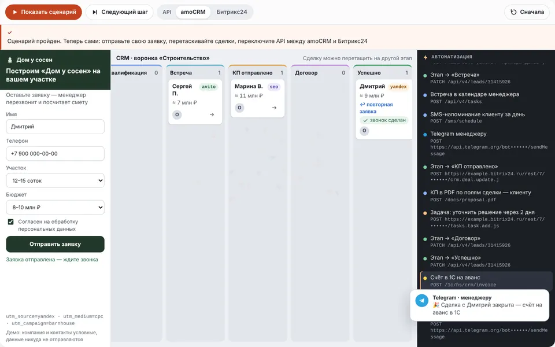The width and height of the screenshot is (555, 347).
Task: Switch API to amoCRM
Action: (x=193, y=12)
